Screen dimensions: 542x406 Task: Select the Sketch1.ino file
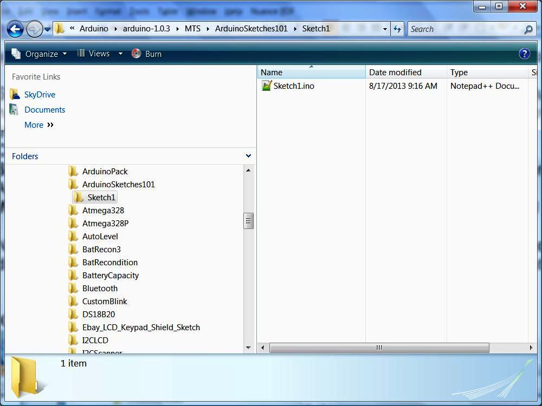294,86
